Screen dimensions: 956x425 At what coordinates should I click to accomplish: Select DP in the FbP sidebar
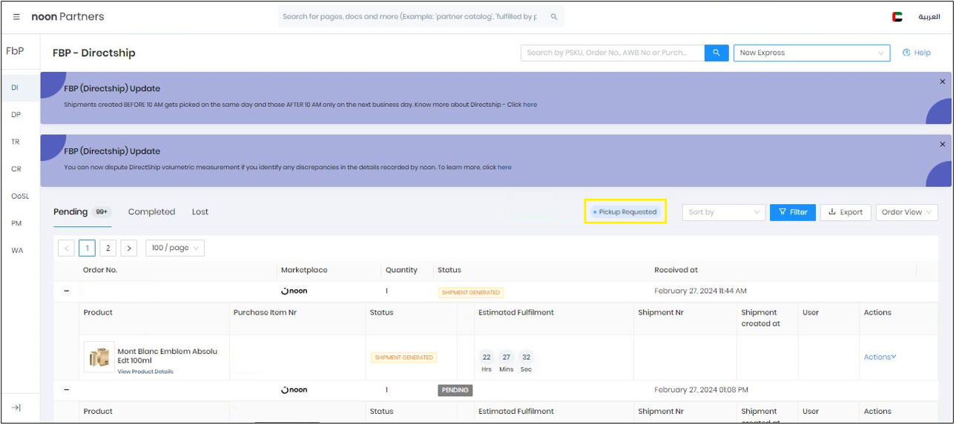[16, 115]
